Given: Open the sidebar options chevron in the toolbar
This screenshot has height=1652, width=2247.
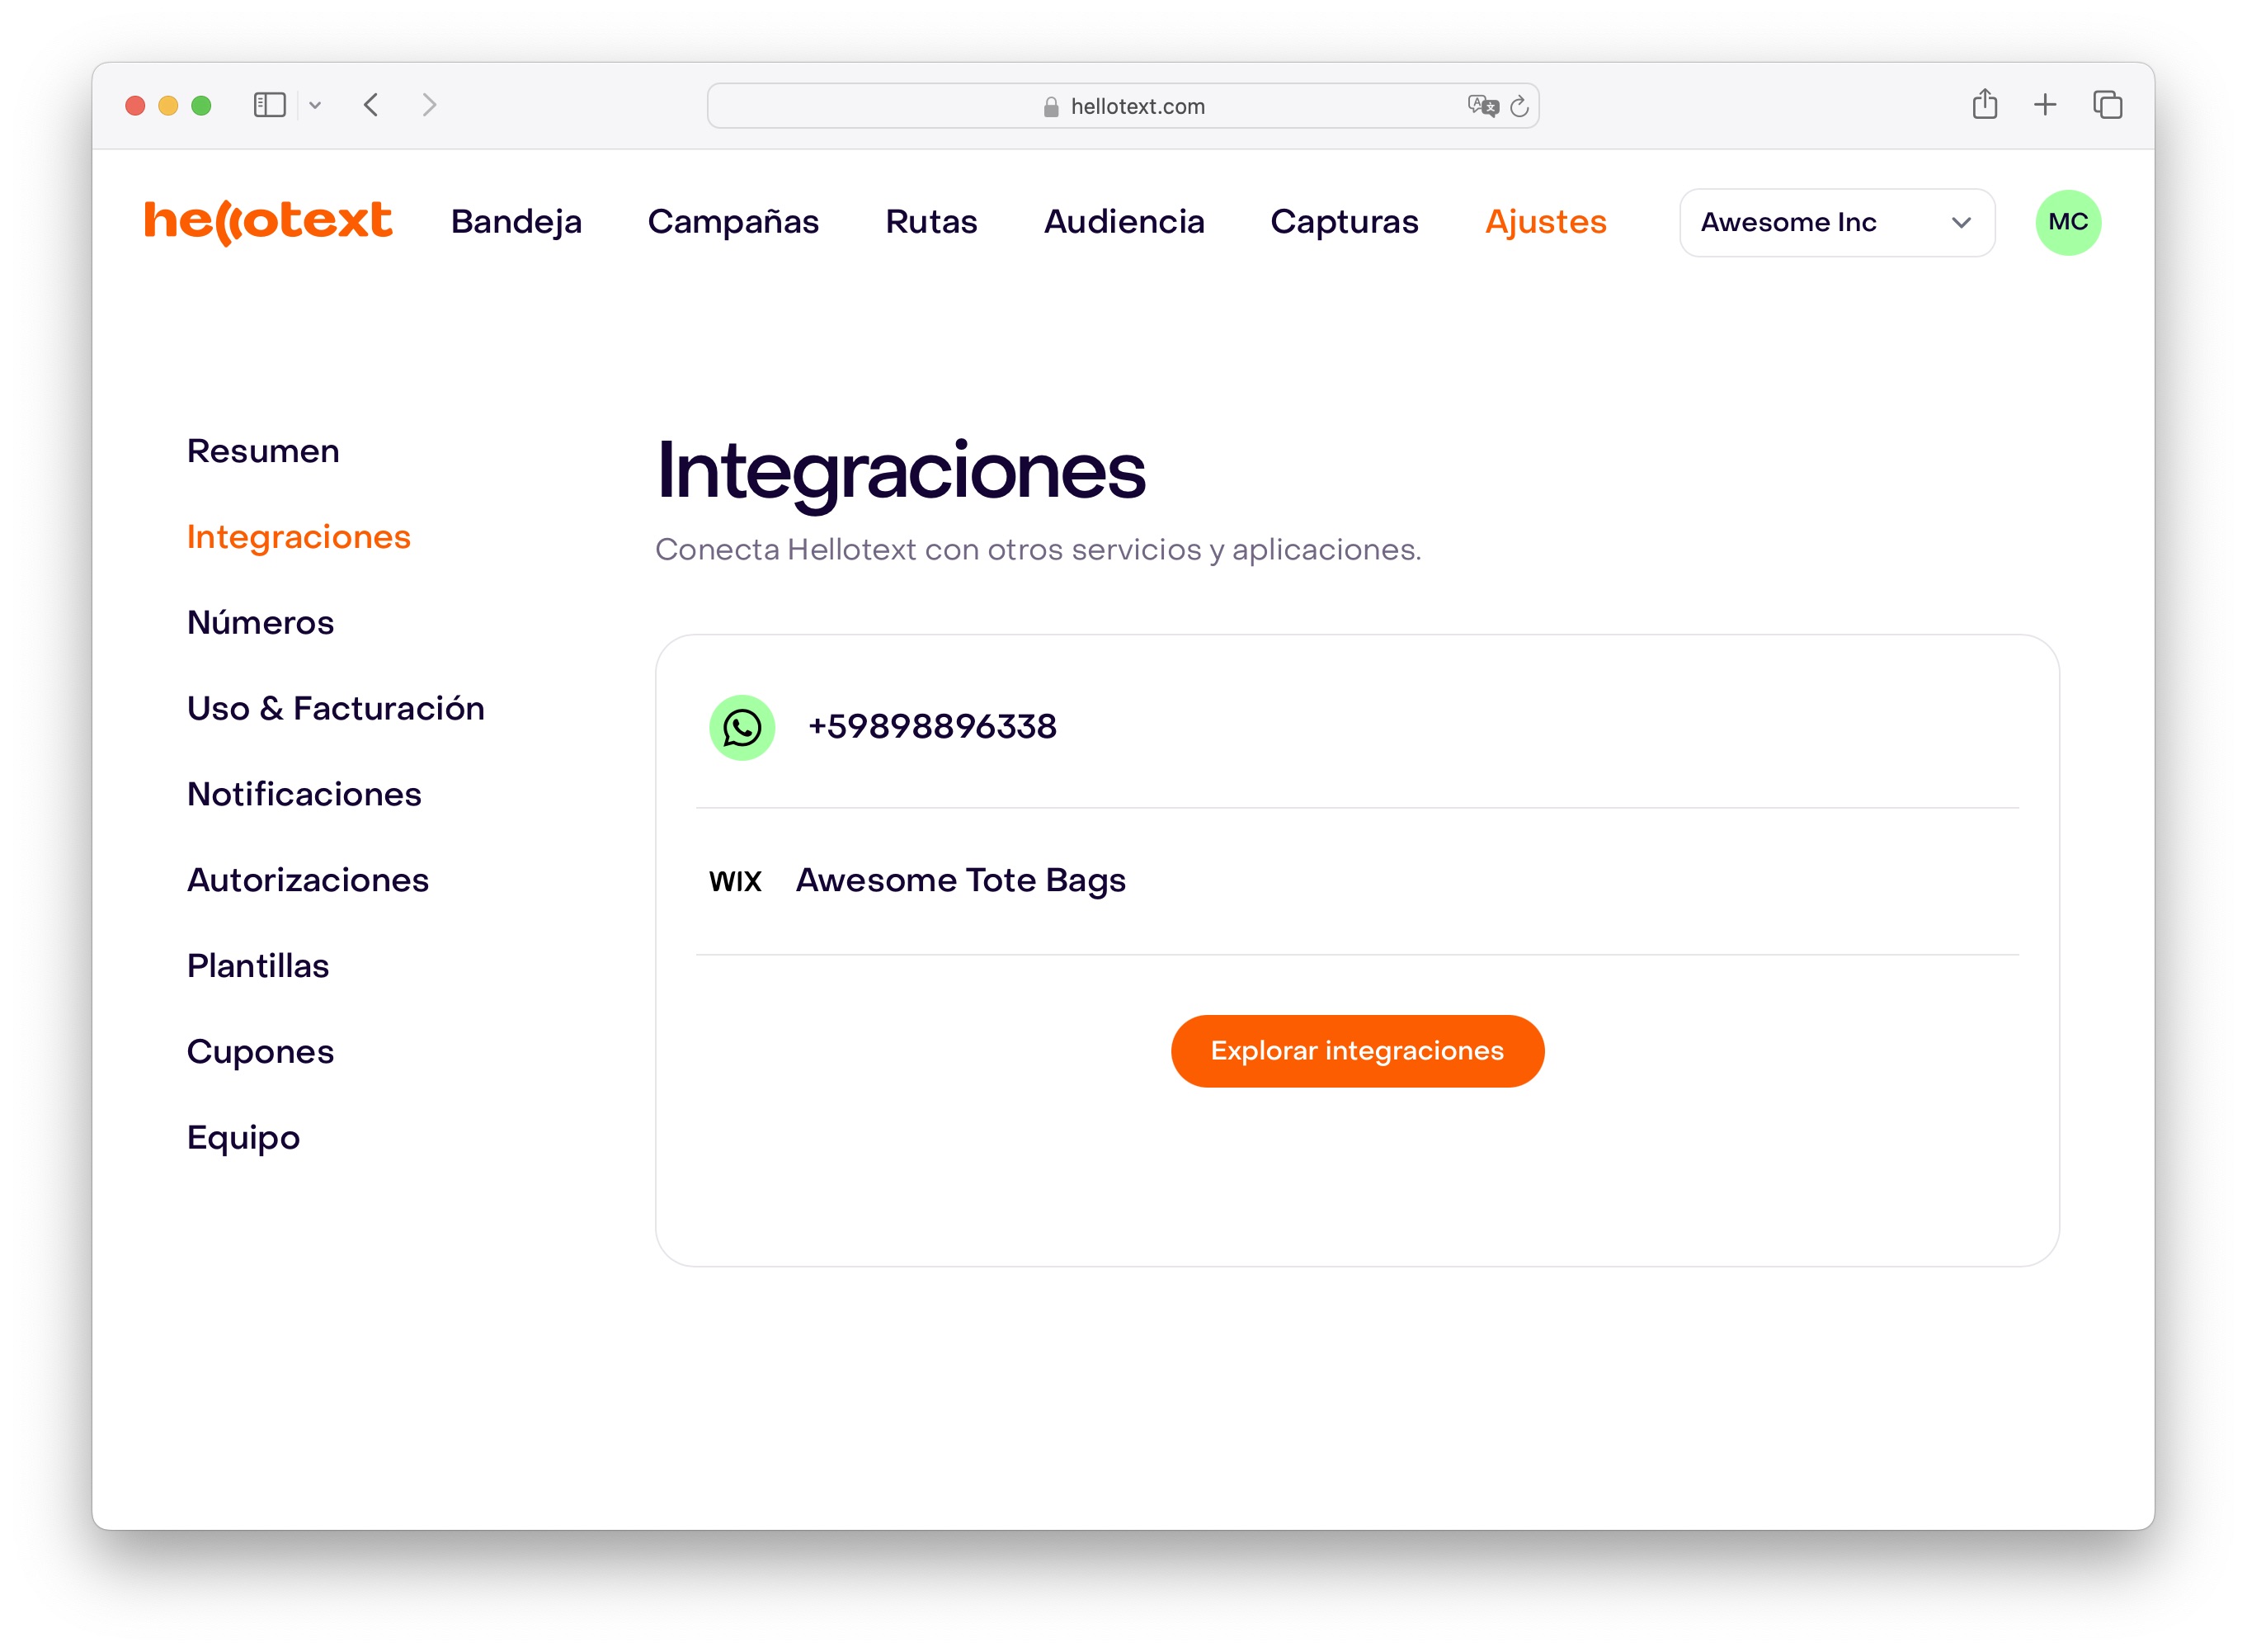Looking at the screenshot, I should tap(315, 105).
